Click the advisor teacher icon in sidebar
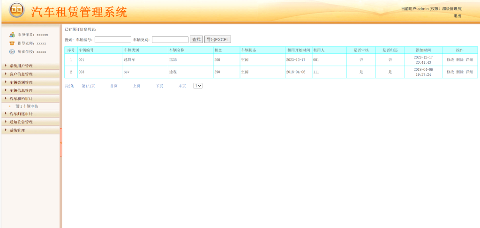The width and height of the screenshot is (480, 228). 12,43
